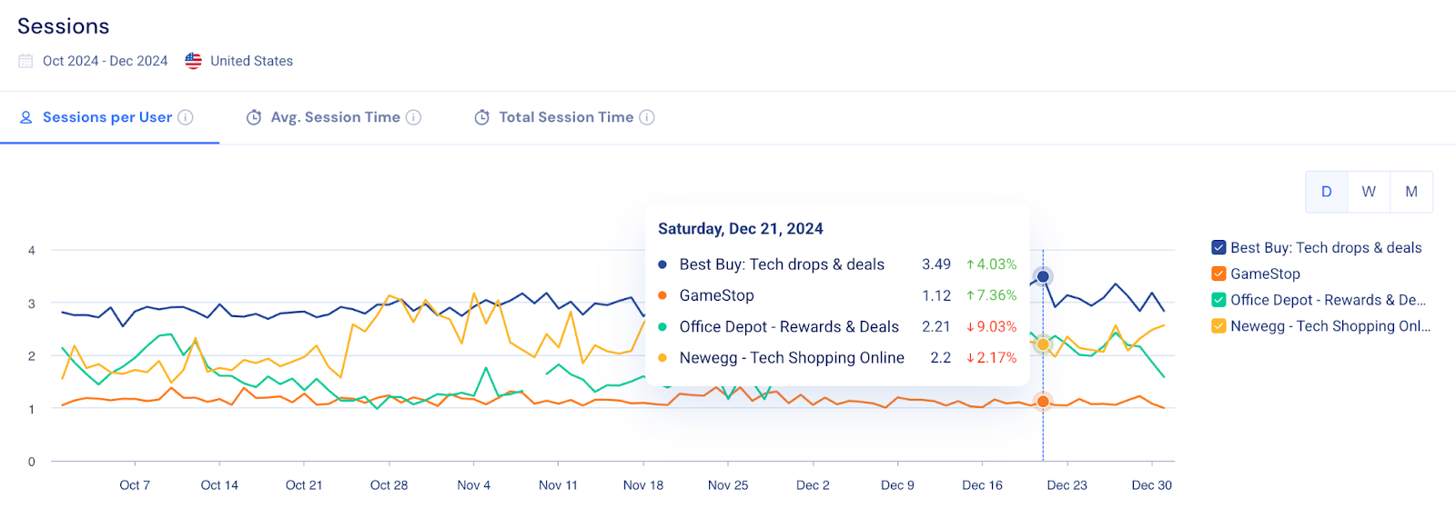Click the Best Buy data point on Dec 21

(x=1043, y=276)
